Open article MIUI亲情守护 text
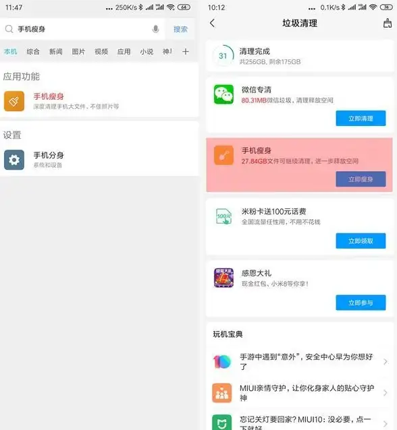Viewport: 397px width, 430px height. tap(307, 393)
